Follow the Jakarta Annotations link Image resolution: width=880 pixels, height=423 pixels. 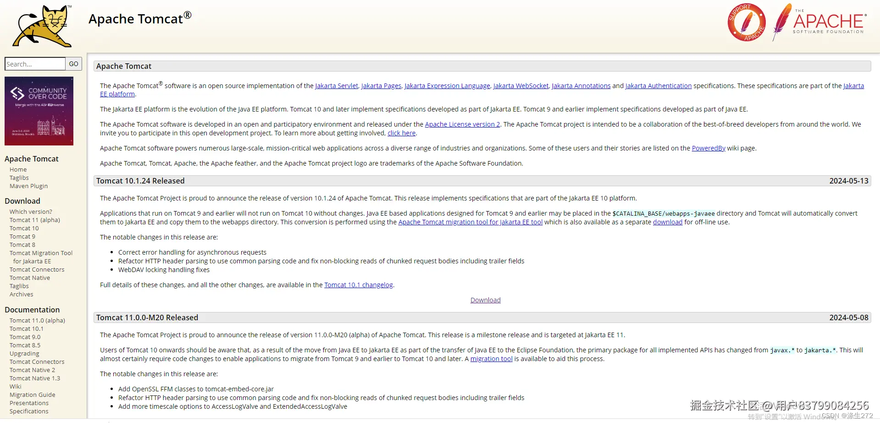click(x=581, y=86)
